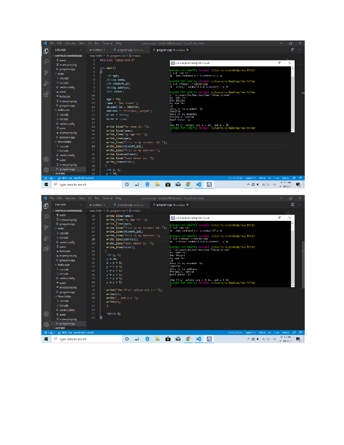Expand OUTLINE section in top window sidebar

point(60,174)
